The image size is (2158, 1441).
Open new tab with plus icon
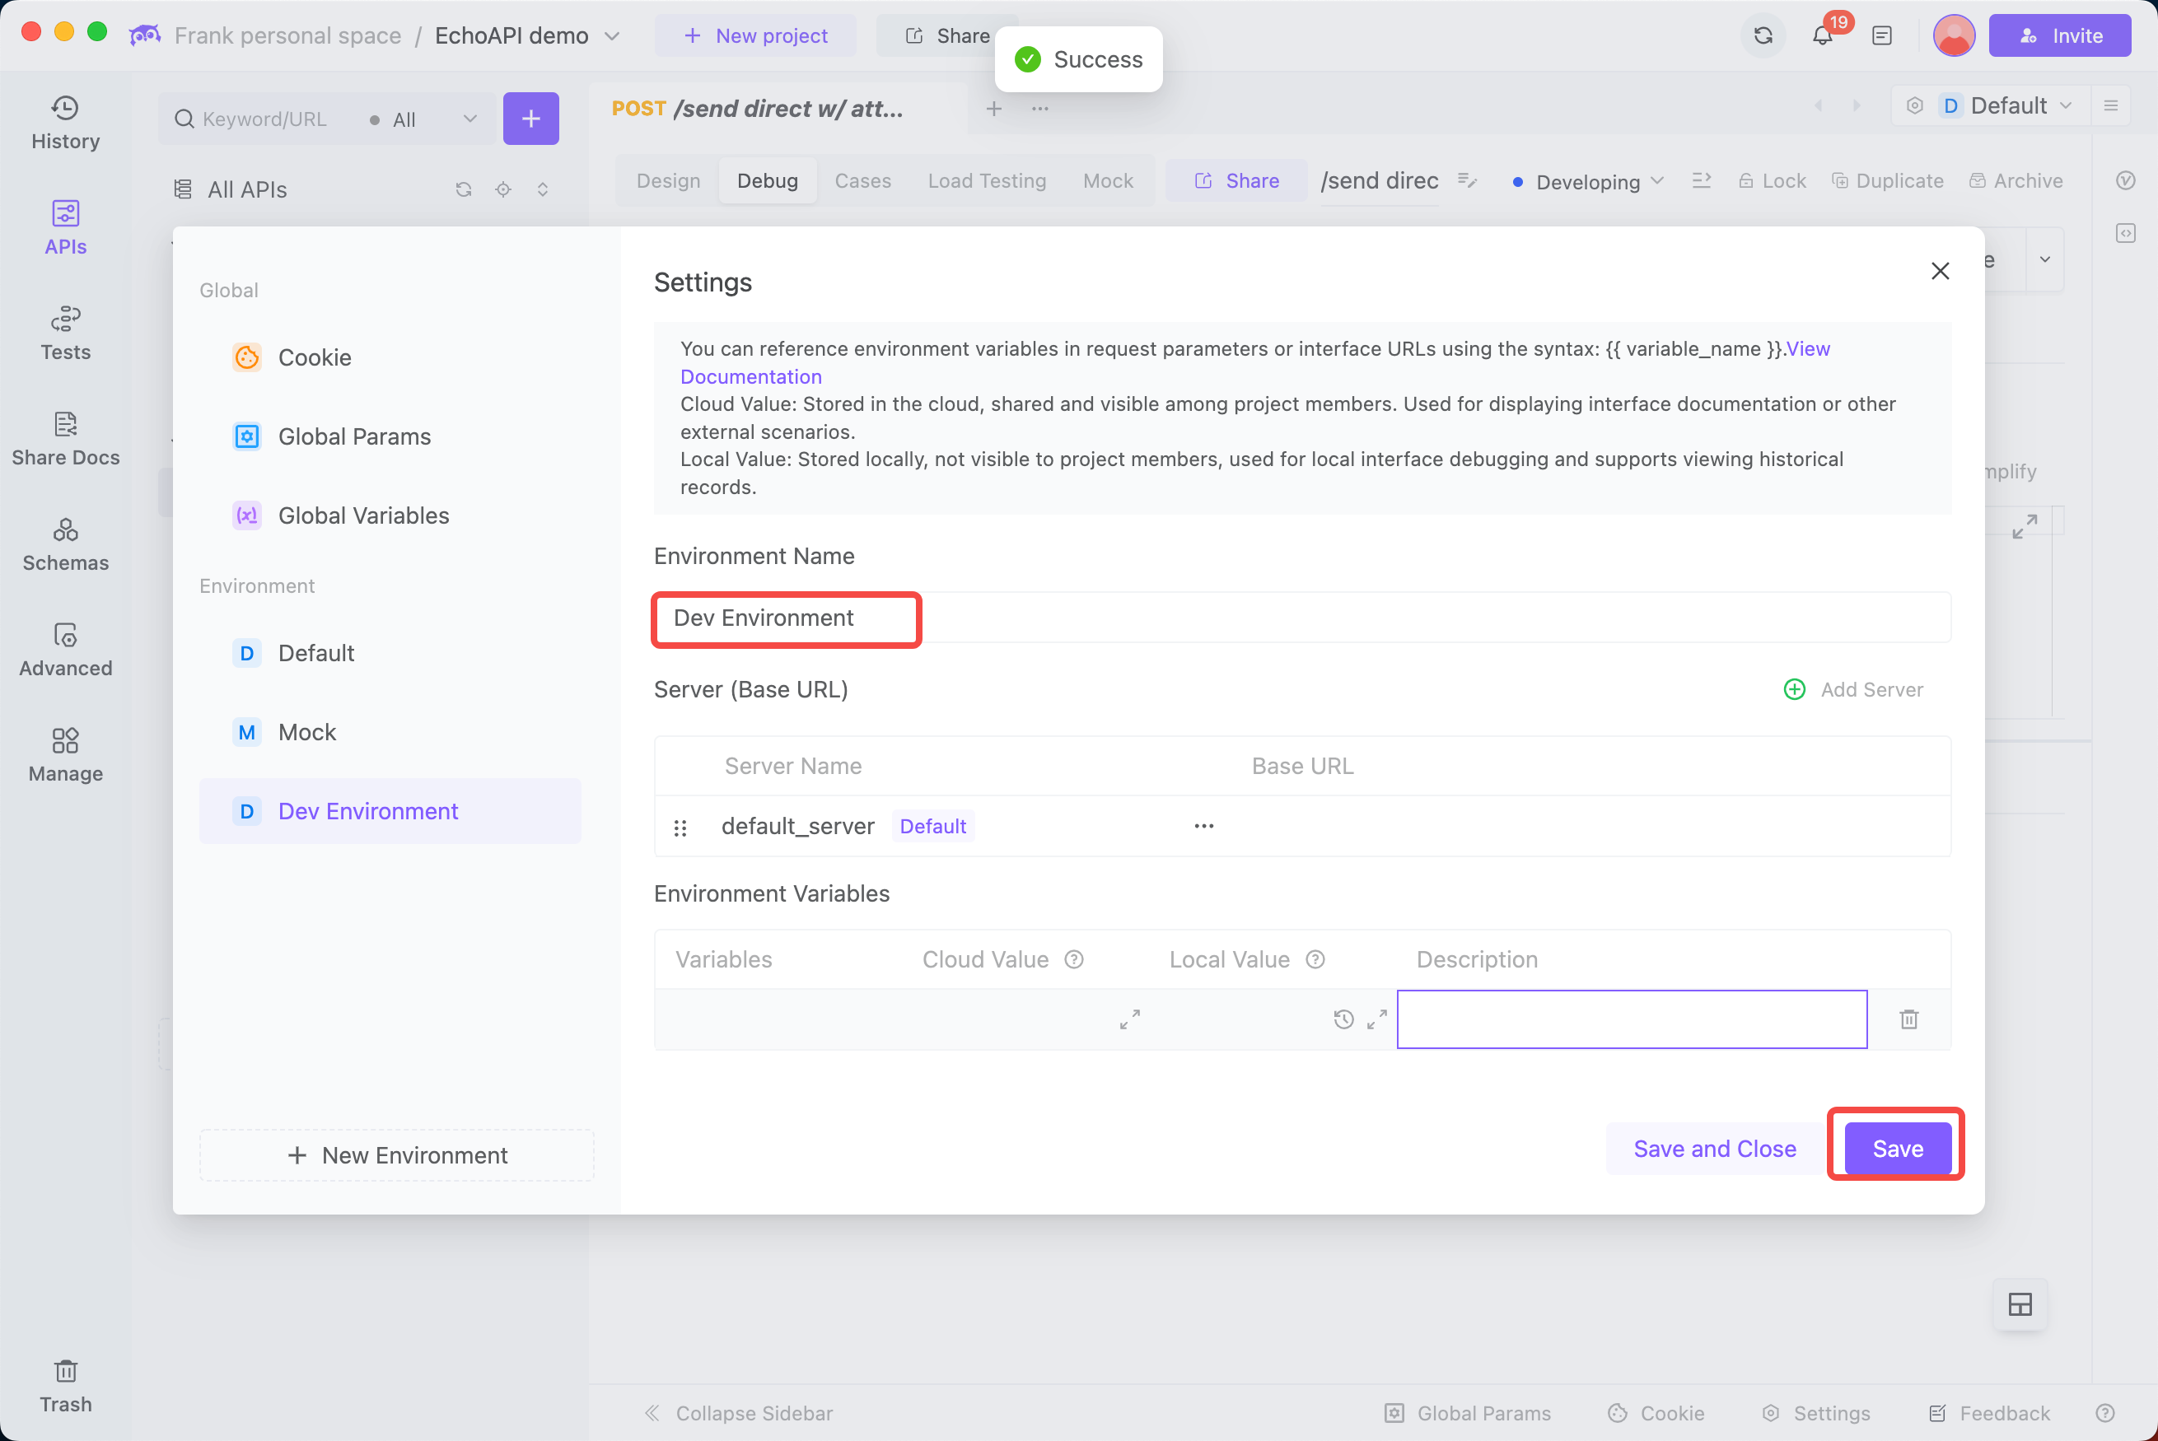[993, 109]
